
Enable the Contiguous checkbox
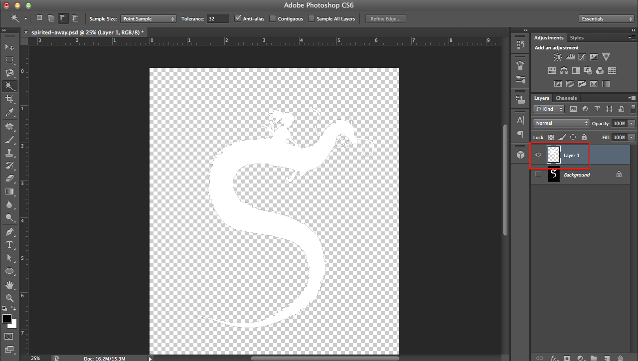point(273,18)
